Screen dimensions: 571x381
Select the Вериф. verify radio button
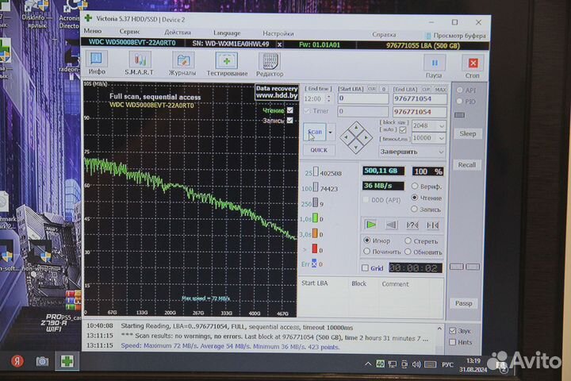point(415,186)
